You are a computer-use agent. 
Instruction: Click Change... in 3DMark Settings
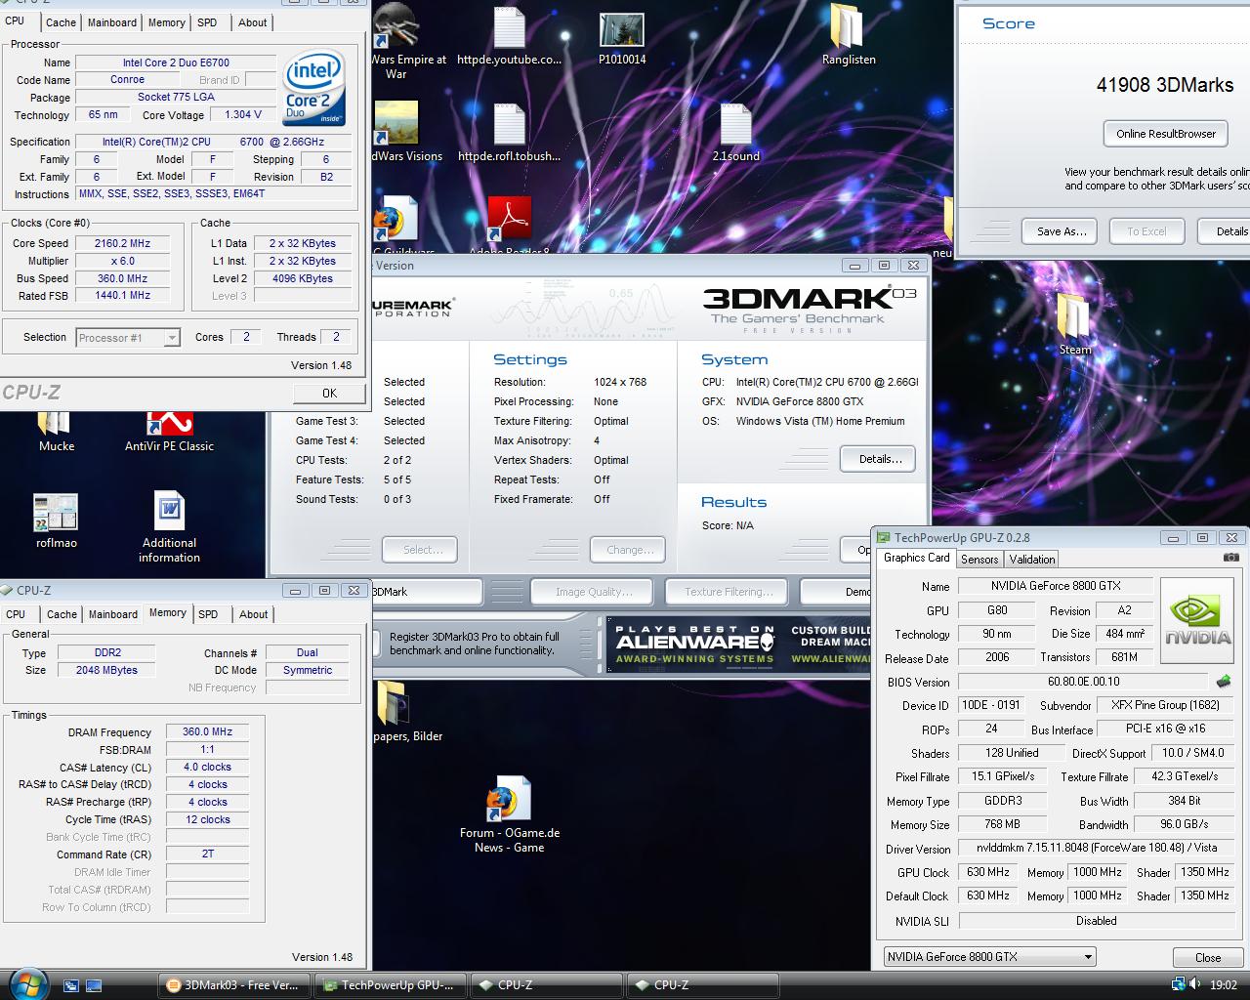point(630,550)
